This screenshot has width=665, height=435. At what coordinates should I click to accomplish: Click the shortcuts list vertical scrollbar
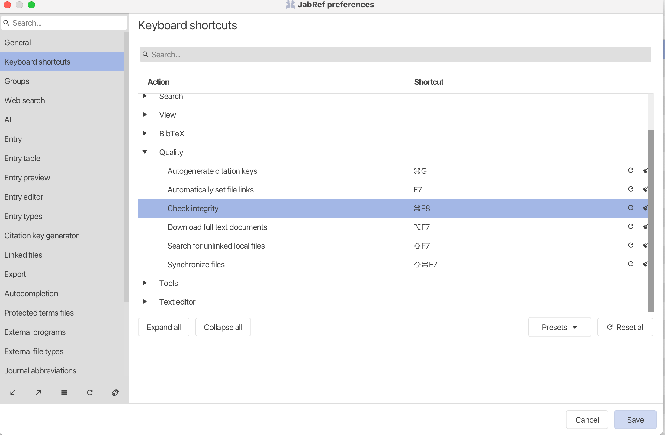[x=651, y=221]
